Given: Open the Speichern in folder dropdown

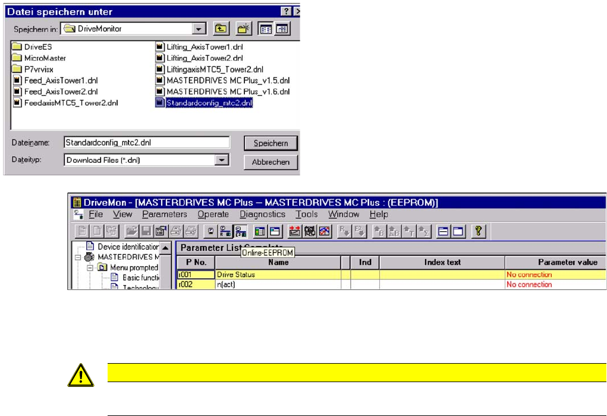Looking at the screenshot, I should tap(198, 29).
